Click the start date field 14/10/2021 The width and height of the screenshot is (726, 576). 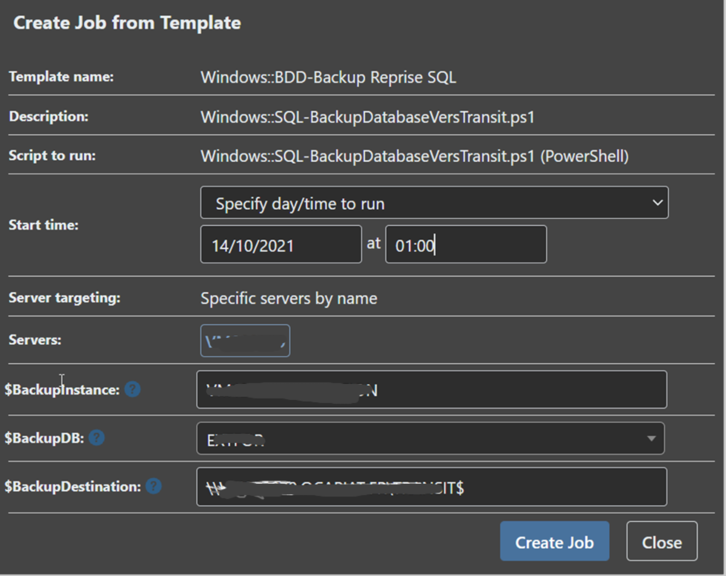(x=281, y=245)
